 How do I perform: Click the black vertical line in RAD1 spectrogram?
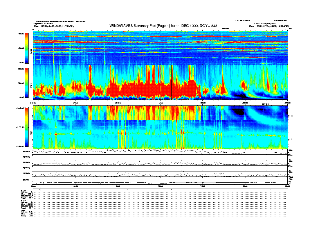pos(171,82)
